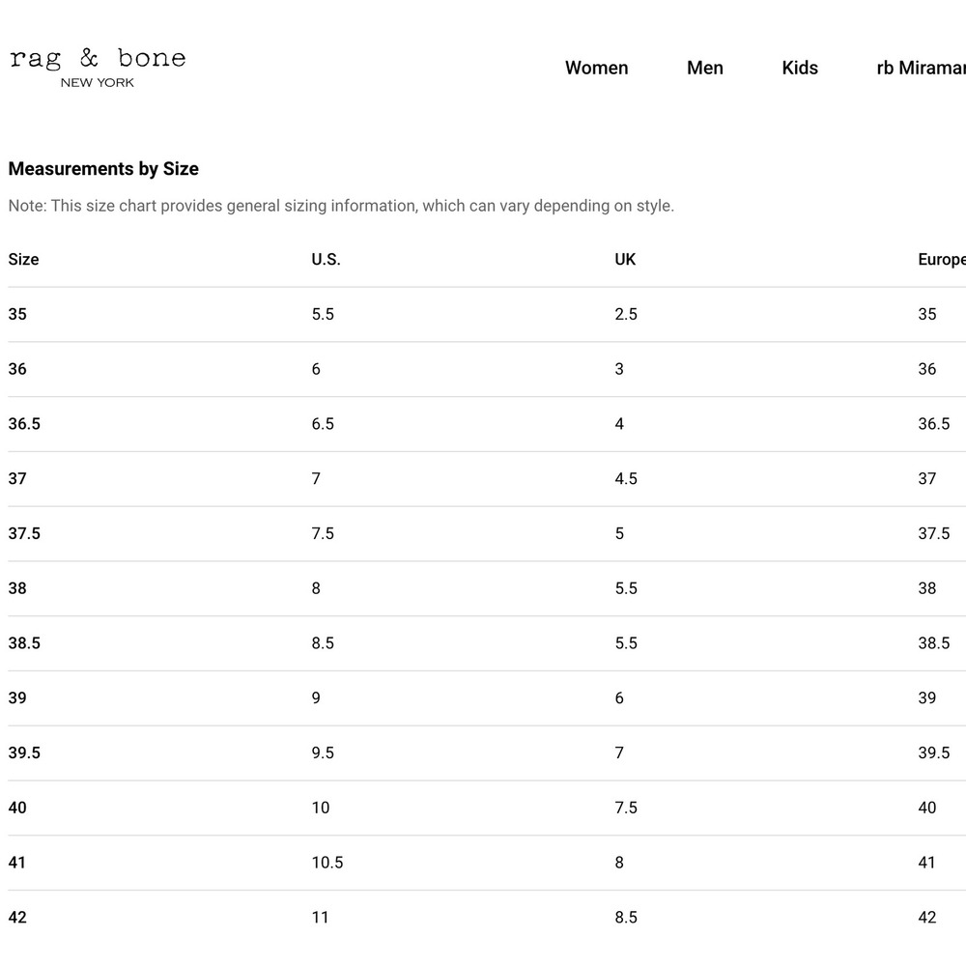This screenshot has width=966, height=966.
Task: Click the Europe column header
Action: point(942,259)
